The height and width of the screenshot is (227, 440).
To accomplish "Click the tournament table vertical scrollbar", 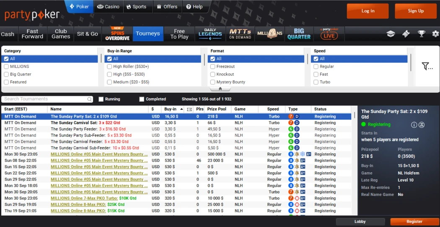I will point(355,115).
